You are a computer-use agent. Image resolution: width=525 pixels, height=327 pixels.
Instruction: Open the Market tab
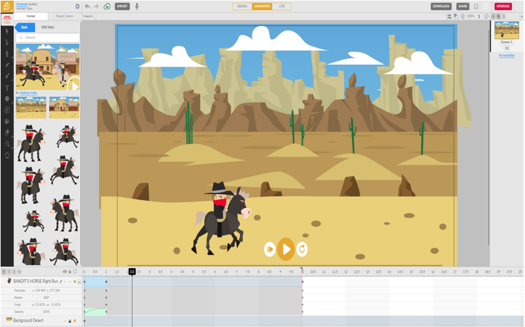[31, 16]
